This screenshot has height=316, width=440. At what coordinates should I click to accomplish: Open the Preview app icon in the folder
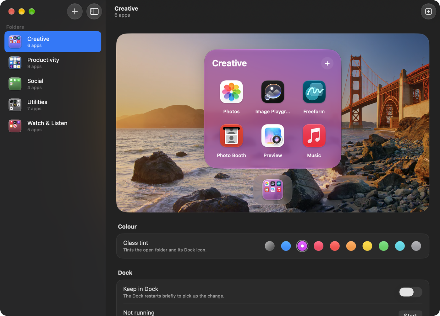point(273,136)
